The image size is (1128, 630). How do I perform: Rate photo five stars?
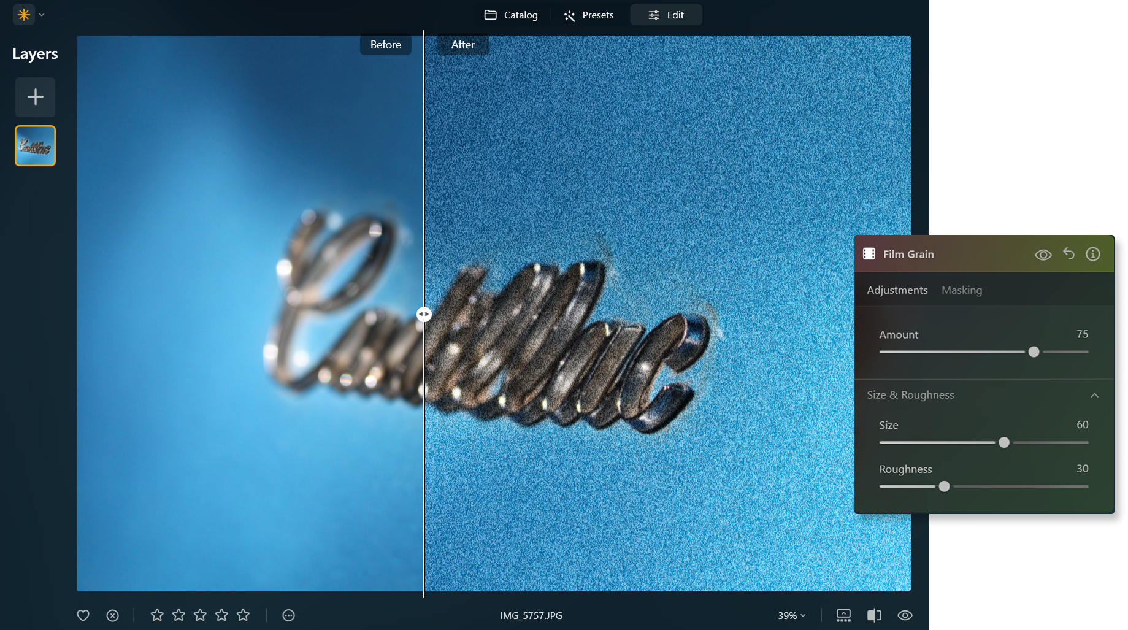(243, 615)
